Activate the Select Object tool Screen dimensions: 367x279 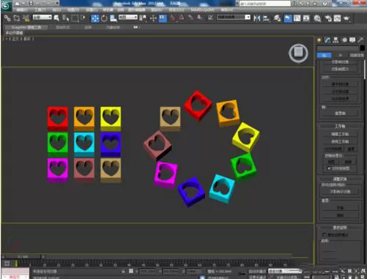coord(56,18)
